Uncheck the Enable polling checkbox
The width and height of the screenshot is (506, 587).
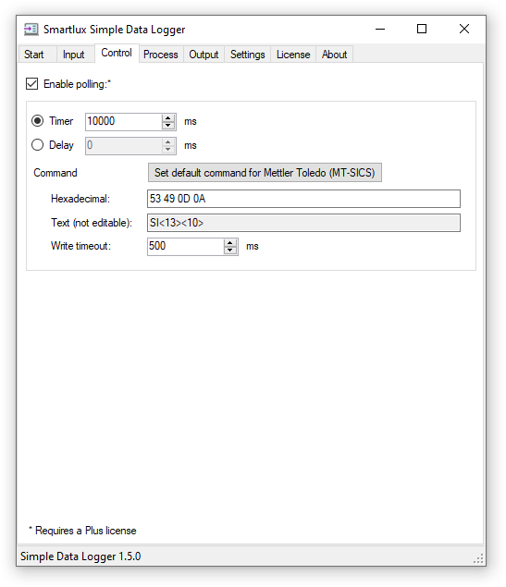pyautogui.click(x=31, y=84)
